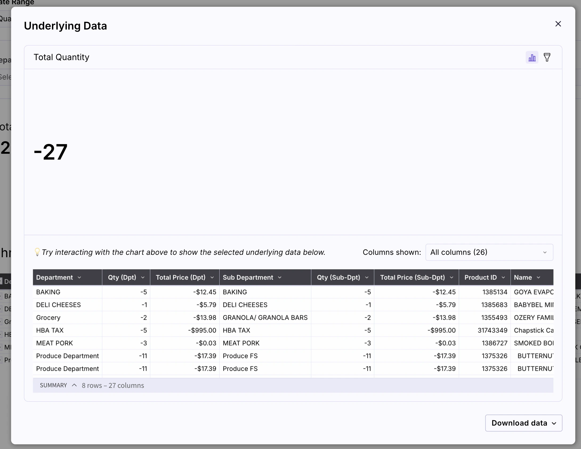Click the Download data button
This screenshot has width=581, height=449.
tap(519, 423)
